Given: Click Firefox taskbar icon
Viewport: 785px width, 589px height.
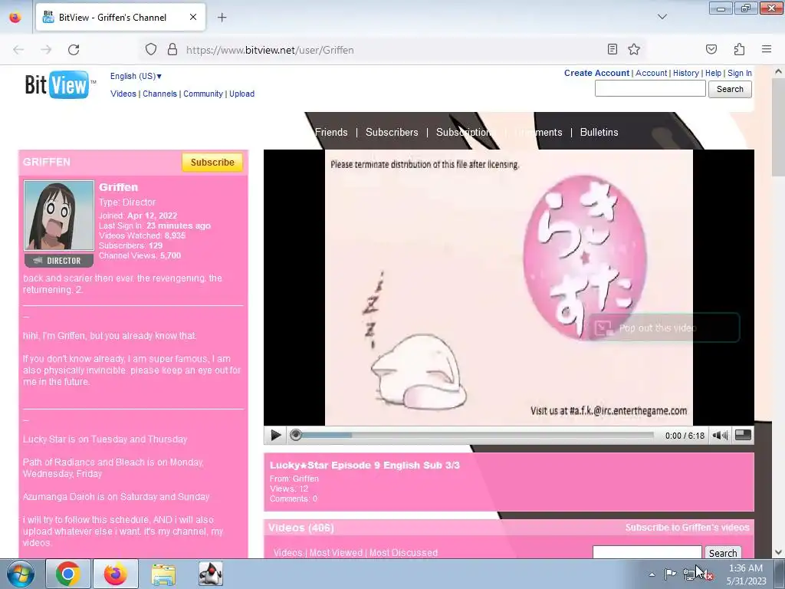Looking at the screenshot, I should 116,574.
